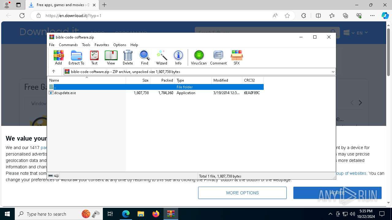This screenshot has width=392, height=220.
Task: Open the Copilot sidebar icon
Action: (385, 16)
